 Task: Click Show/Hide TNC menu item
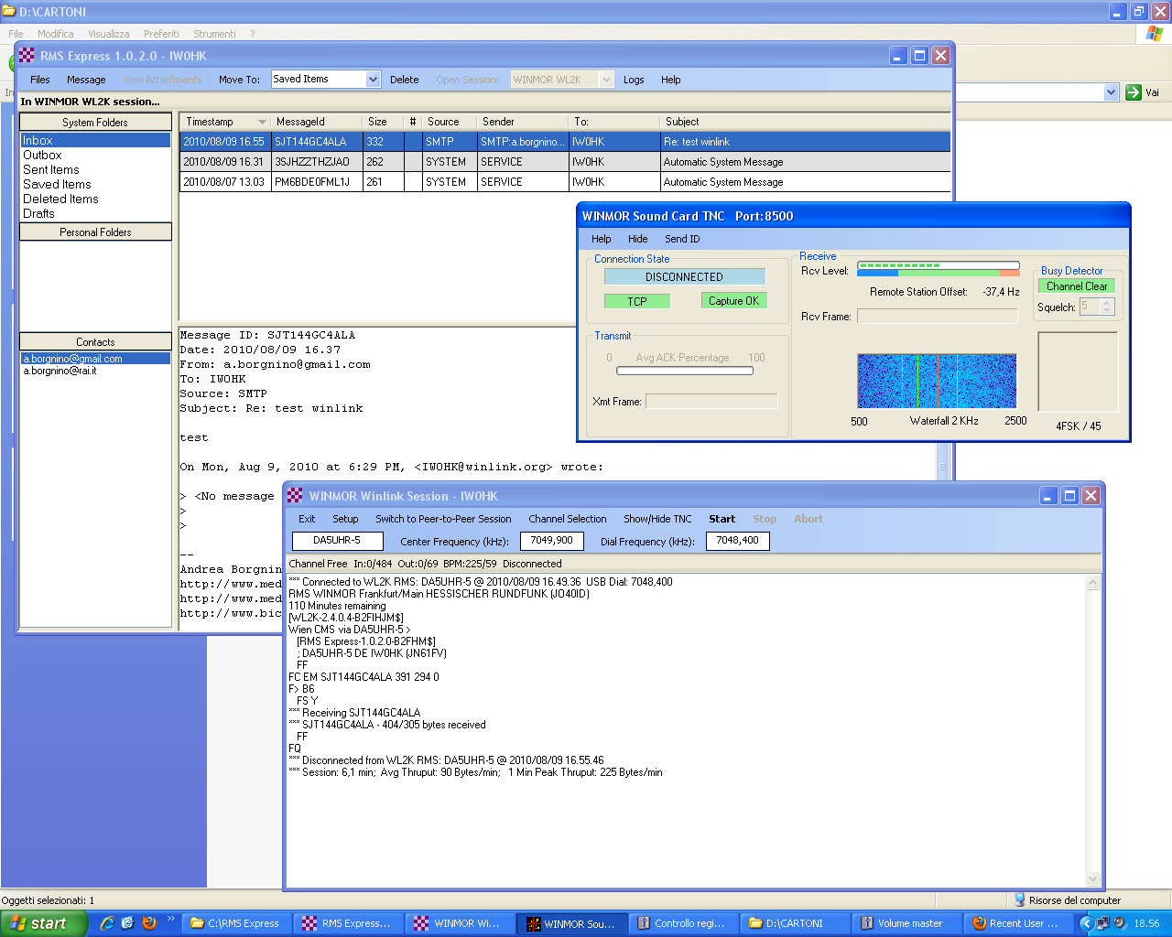click(x=657, y=519)
